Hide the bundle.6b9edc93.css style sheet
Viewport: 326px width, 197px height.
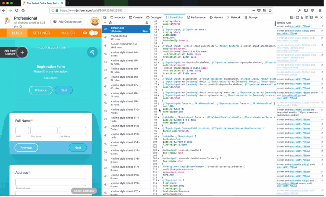(x=106, y=46)
